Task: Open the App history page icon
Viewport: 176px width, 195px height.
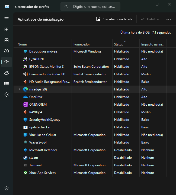Action: click(x=7, y=51)
